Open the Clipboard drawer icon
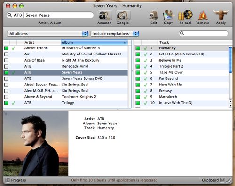Viewport: 235px width, 186px height. [222, 180]
